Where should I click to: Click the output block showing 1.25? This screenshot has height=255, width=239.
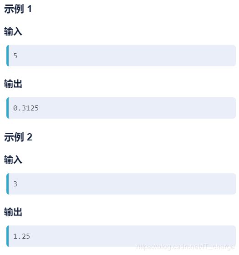click(121, 236)
